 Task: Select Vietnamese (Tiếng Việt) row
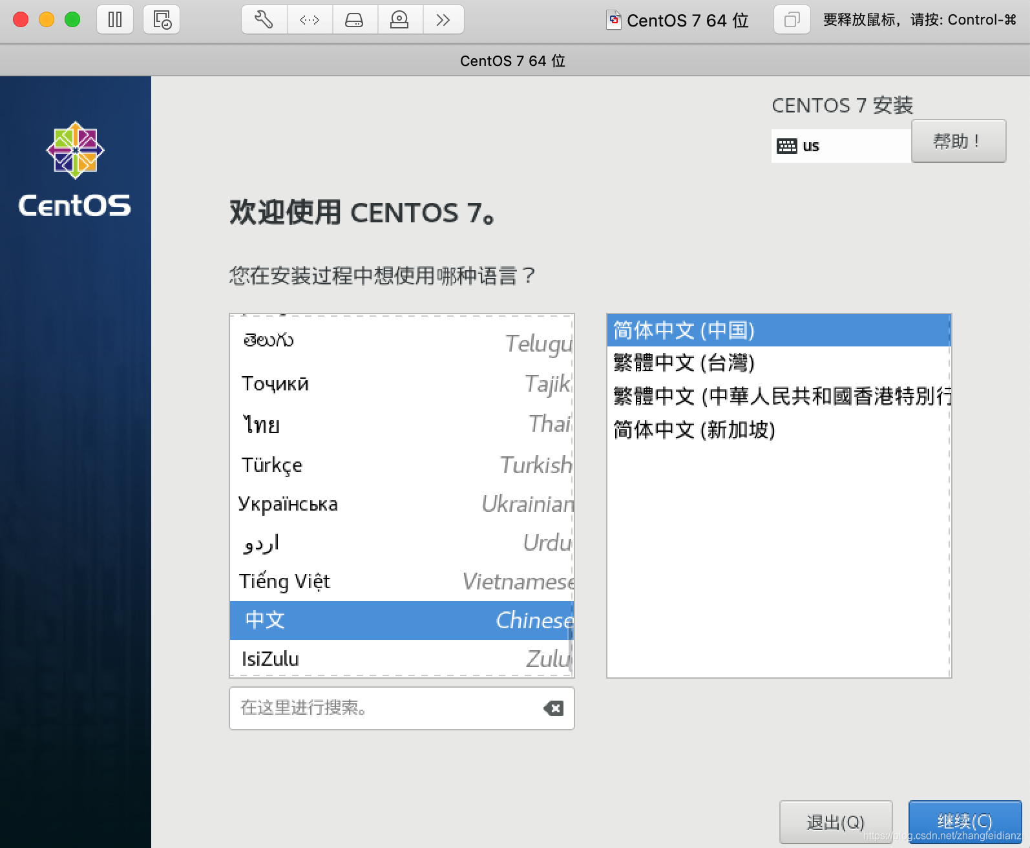pos(401,581)
